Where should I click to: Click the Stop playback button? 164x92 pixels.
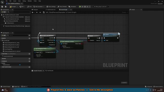pyautogui.click(x=85, y=7)
